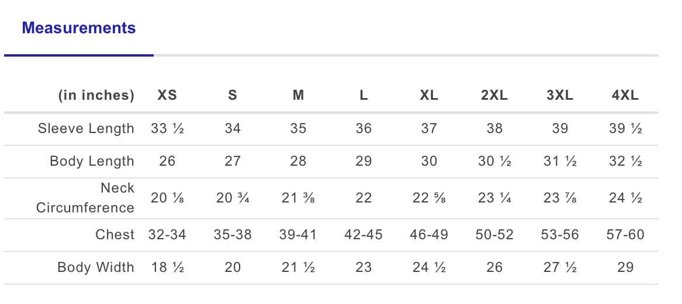This screenshot has height=304, width=682.
Task: Click the "(in inches)" header label
Action: [x=96, y=95]
